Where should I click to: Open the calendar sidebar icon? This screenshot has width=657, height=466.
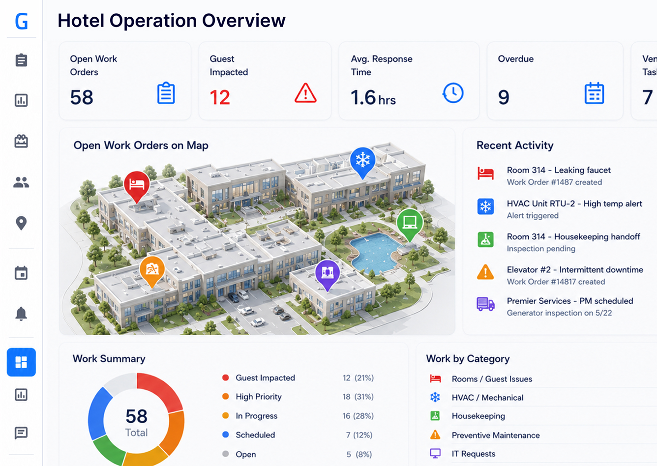pos(21,273)
